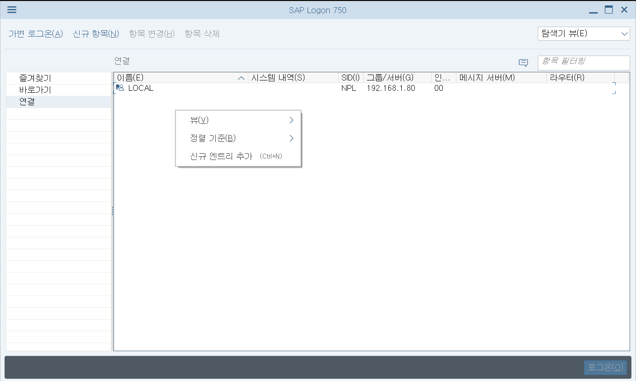
Task: Select 바로가기 in the left tree
Action: (35, 90)
